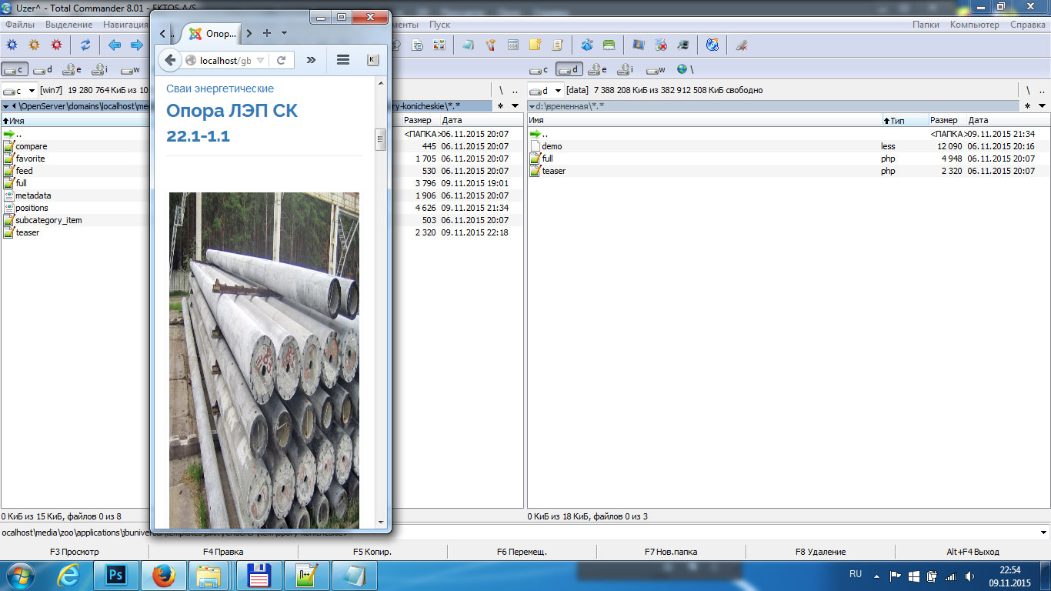Open the Файлы menu
This screenshot has width=1051, height=591.
(x=20, y=25)
